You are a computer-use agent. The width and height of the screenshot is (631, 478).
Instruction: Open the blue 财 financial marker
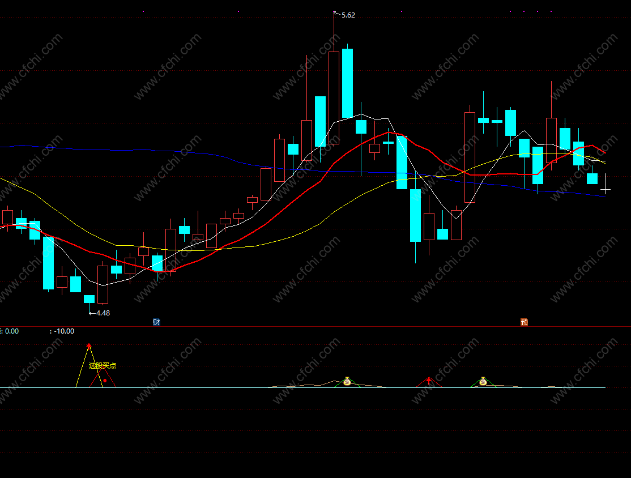[x=156, y=322]
